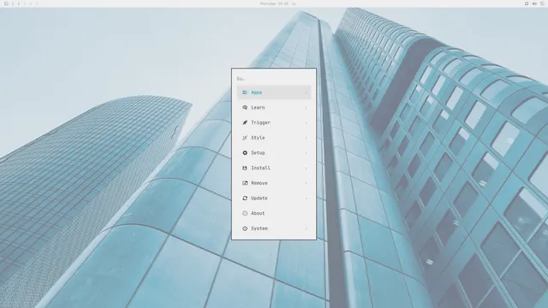This screenshot has height=308, width=548.
Task: Open the launcher icon in top-left bar
Action: 6,3
